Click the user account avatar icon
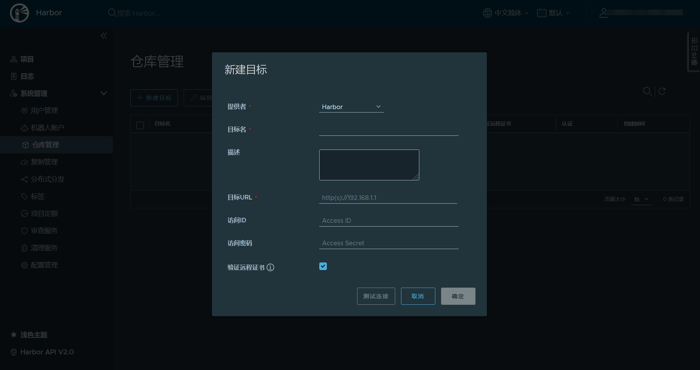Viewport: 700px width, 370px height. [x=603, y=13]
